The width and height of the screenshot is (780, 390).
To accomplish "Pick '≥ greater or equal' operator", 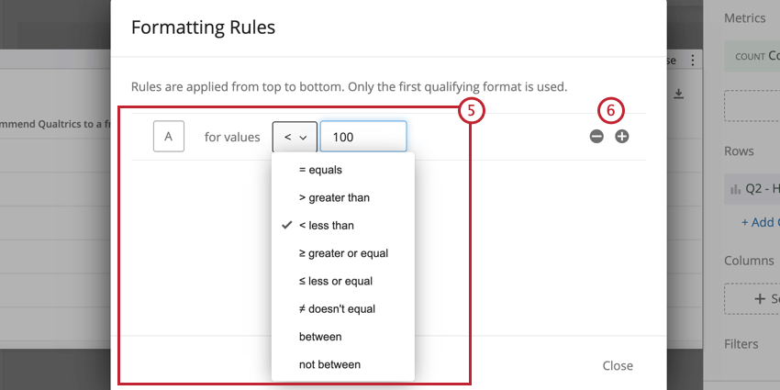I will click(343, 253).
